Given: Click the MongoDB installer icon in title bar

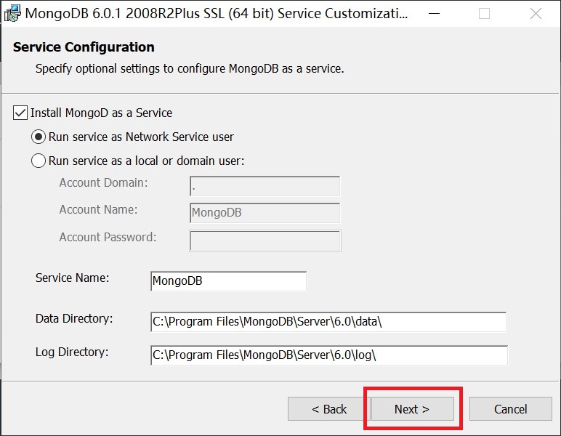Looking at the screenshot, I should click(x=12, y=14).
